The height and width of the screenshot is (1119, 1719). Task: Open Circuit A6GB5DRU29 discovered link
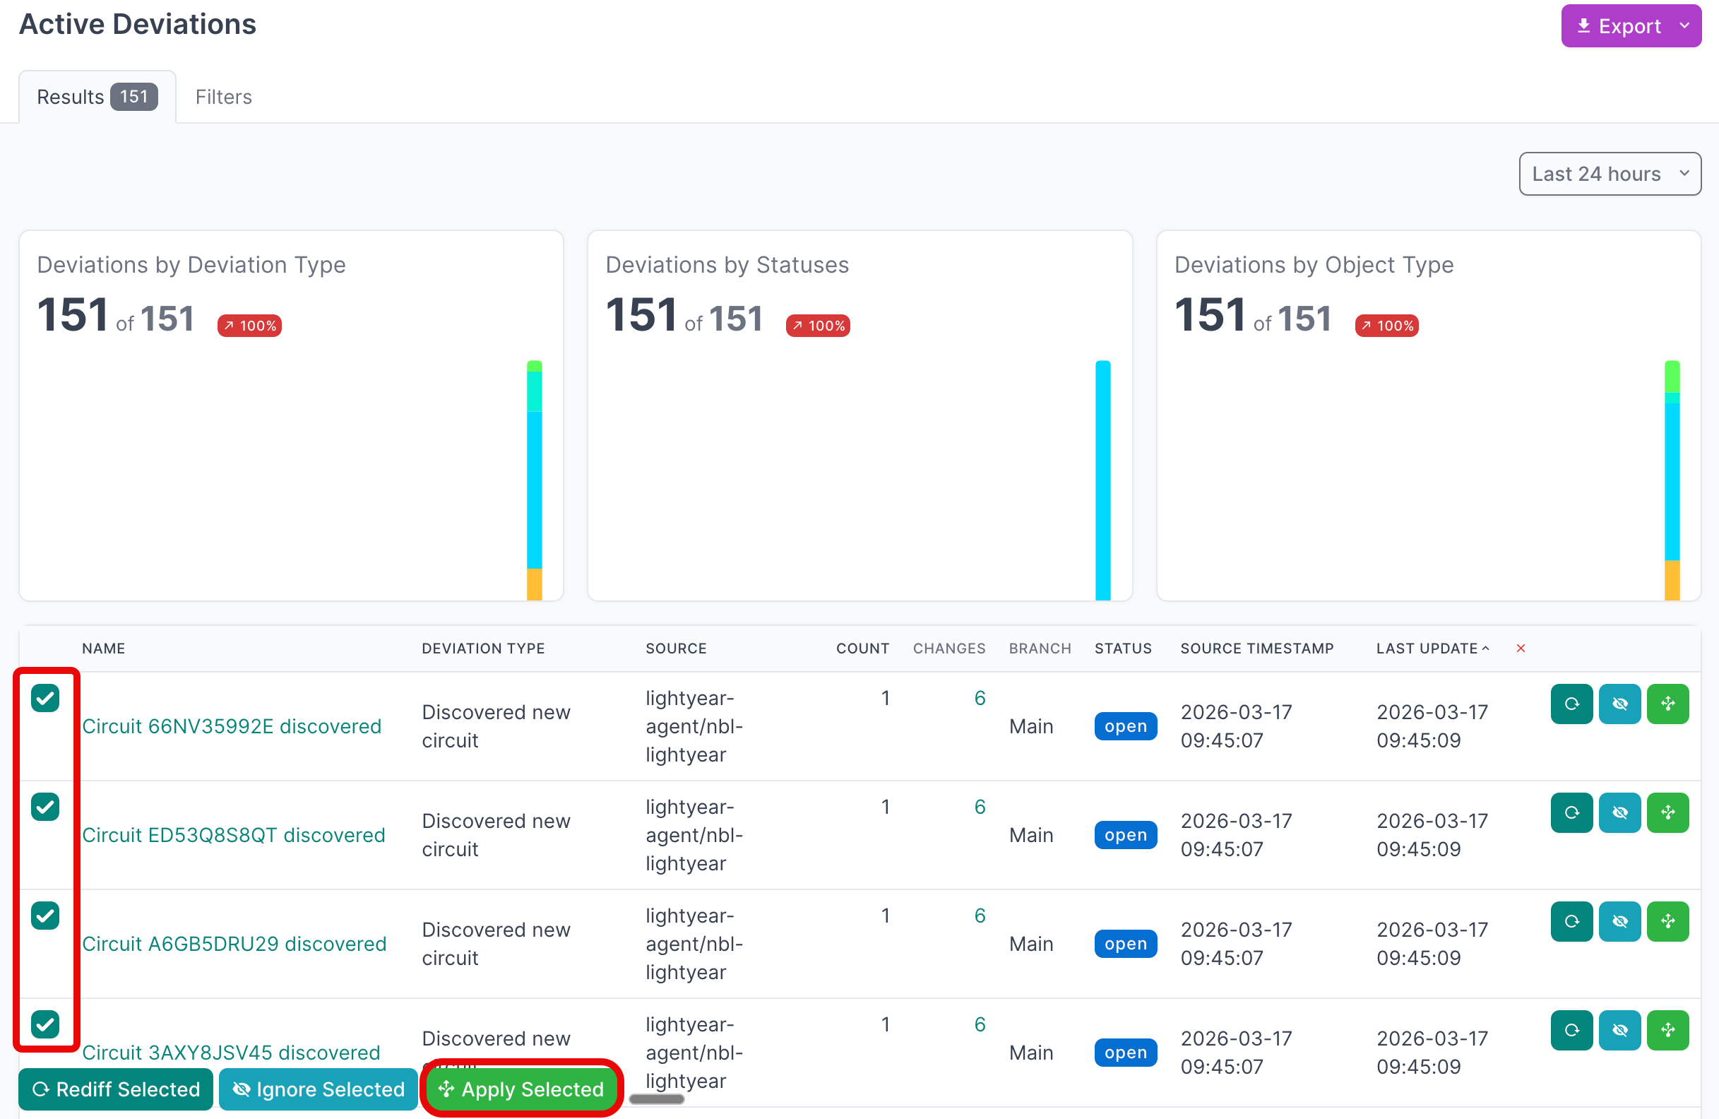[234, 944]
